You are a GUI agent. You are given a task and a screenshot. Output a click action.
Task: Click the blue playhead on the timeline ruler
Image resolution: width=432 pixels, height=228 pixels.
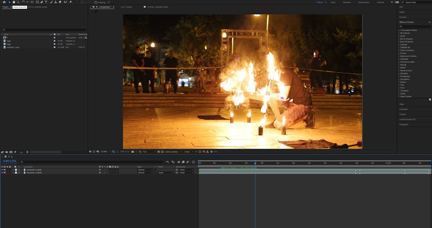coord(255,163)
